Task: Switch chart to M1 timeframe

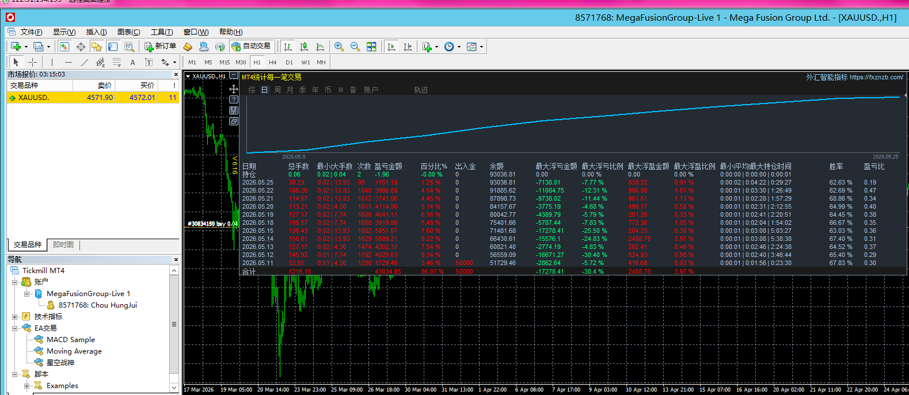Action: 192,62
